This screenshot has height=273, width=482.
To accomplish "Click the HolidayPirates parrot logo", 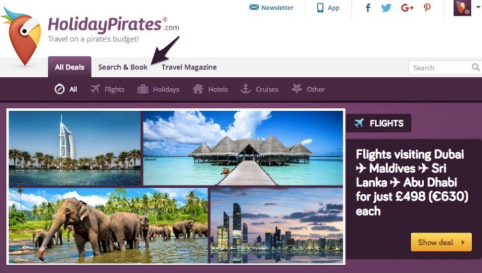I will pos(22,36).
